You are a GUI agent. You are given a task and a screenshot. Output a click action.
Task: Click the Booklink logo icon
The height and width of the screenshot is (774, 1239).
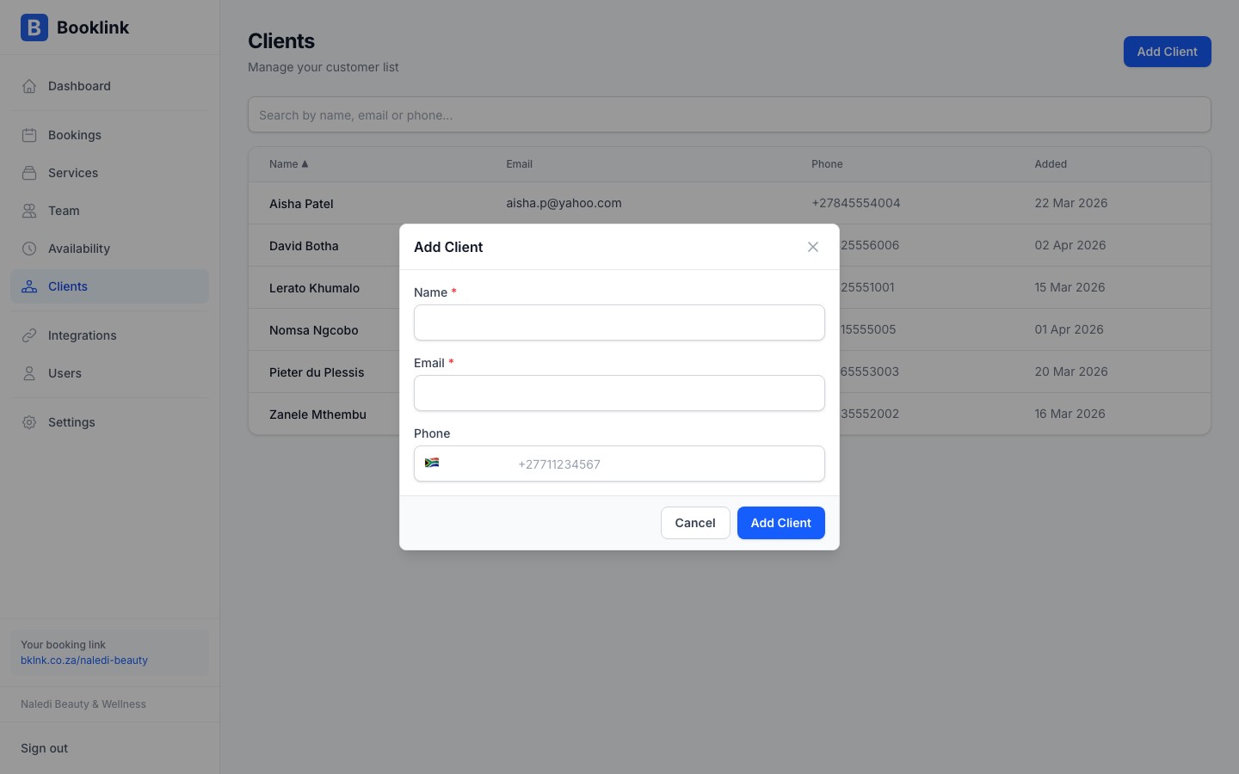[x=34, y=28]
